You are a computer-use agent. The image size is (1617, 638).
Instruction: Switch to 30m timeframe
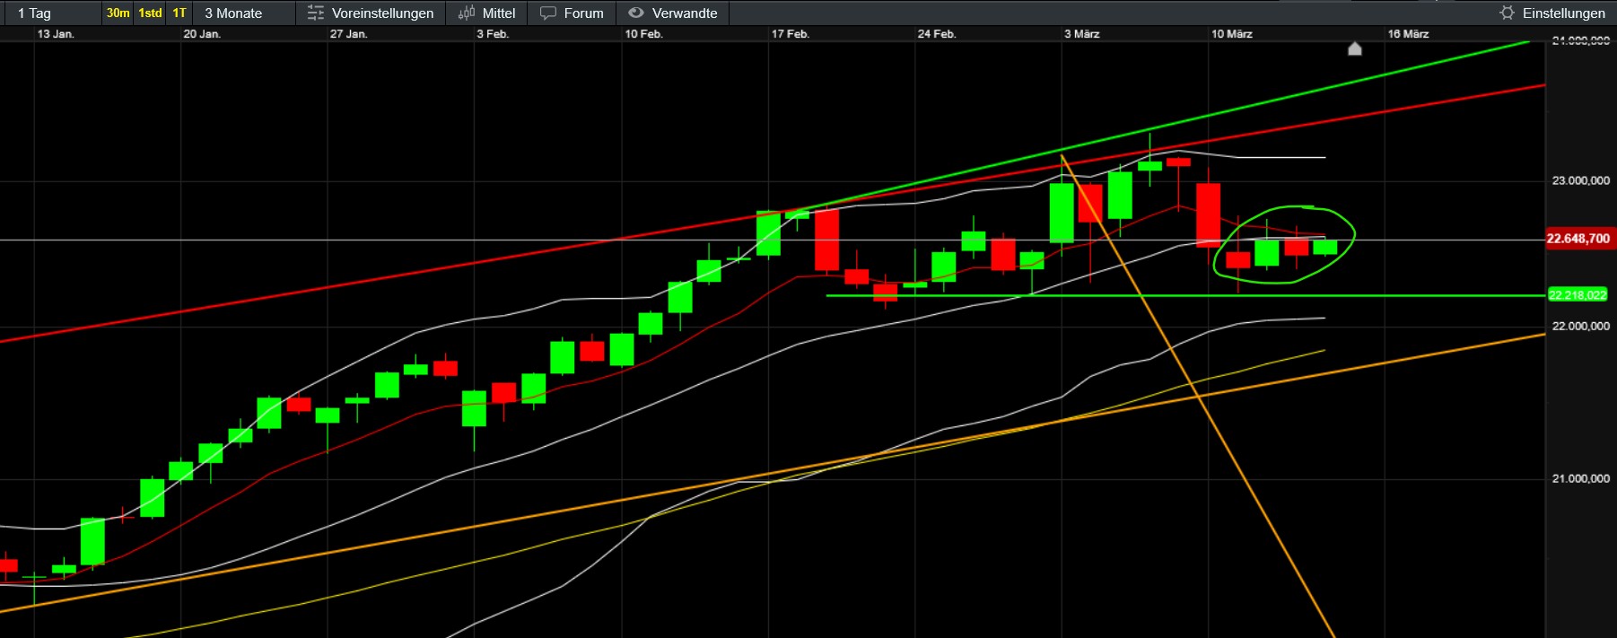[118, 13]
